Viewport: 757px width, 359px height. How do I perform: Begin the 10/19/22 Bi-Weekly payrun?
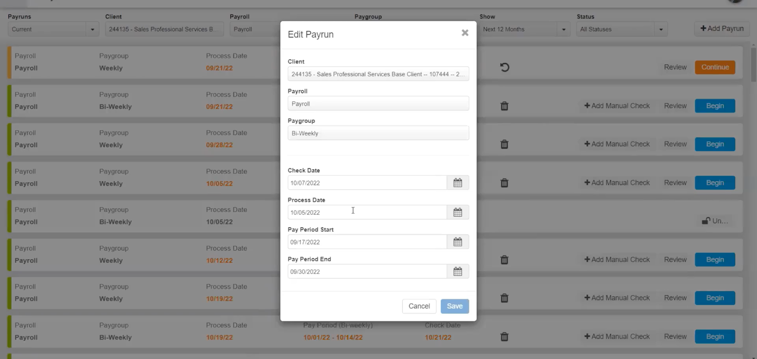pos(715,337)
